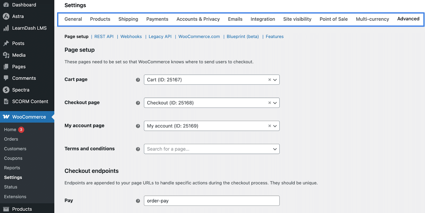Open the SCORM Content menu label
This screenshot has height=213, width=425.
(30, 101)
